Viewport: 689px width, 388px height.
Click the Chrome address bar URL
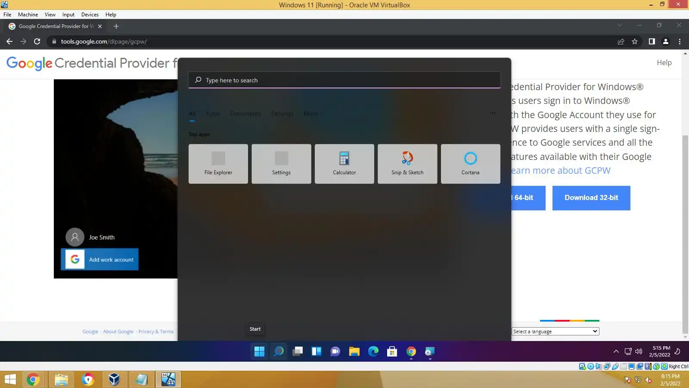pyautogui.click(x=104, y=41)
